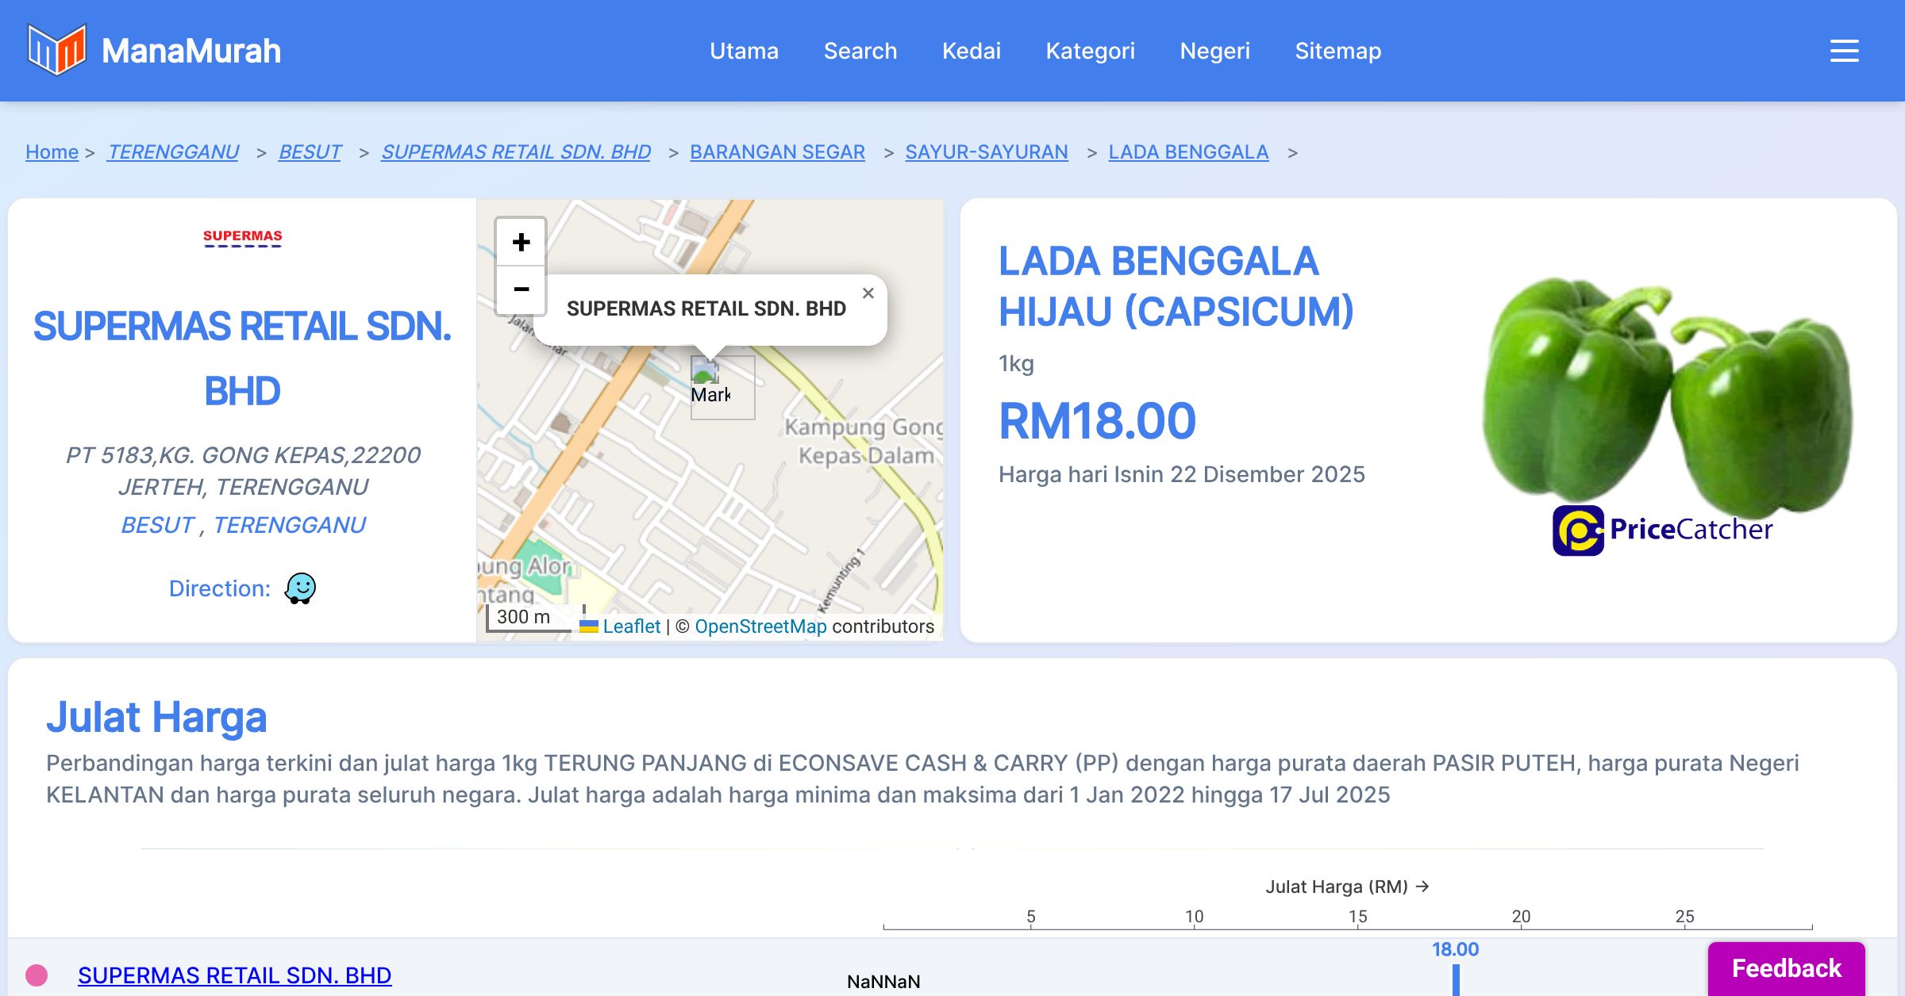Open SAYUR-SAYURAN breadcrumb link
Image resolution: width=1905 pixels, height=996 pixels.
(986, 151)
